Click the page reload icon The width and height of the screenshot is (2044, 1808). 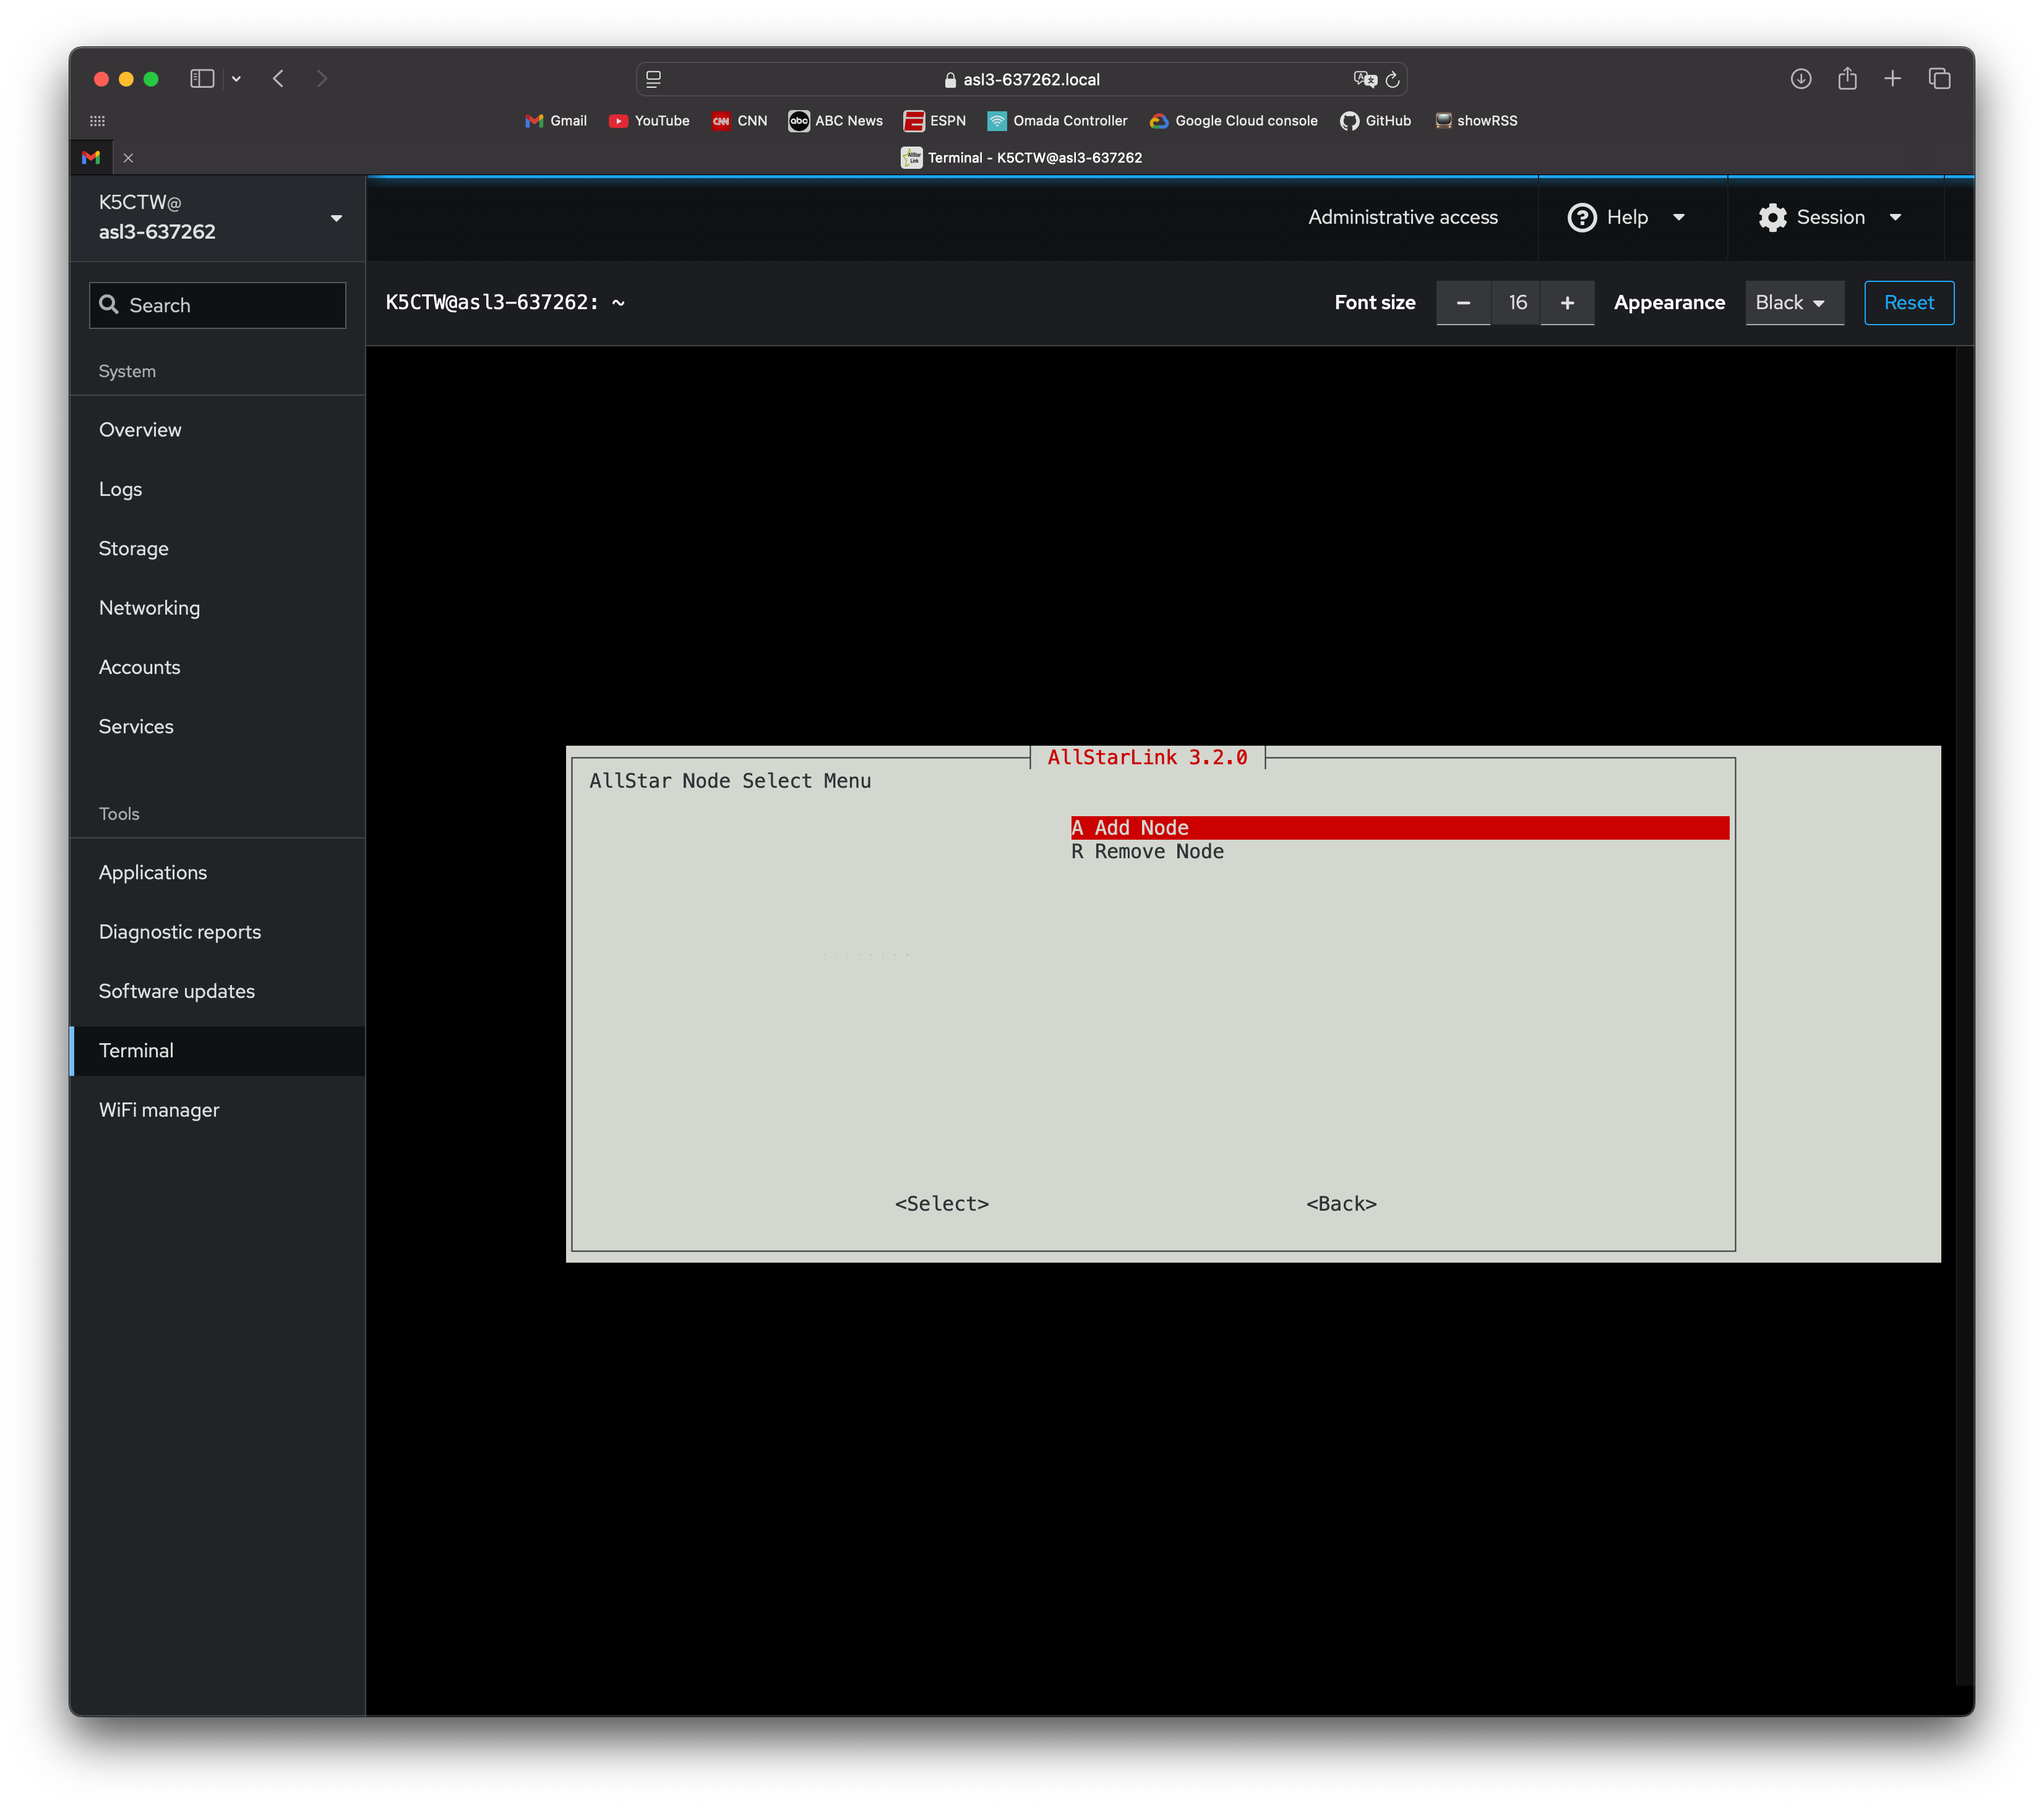[x=1392, y=79]
